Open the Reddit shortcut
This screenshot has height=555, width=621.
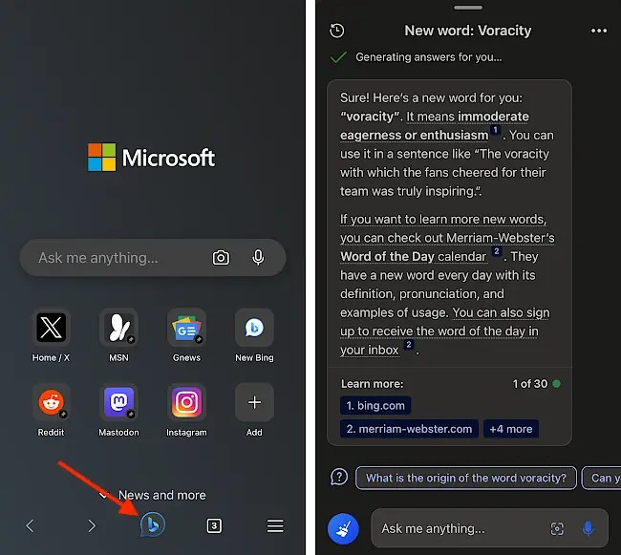(51, 402)
